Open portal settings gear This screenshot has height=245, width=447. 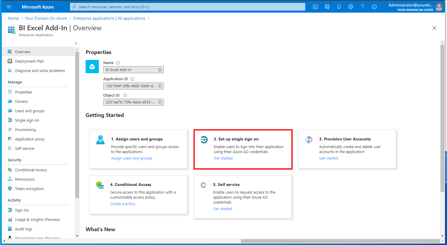pos(351,7)
